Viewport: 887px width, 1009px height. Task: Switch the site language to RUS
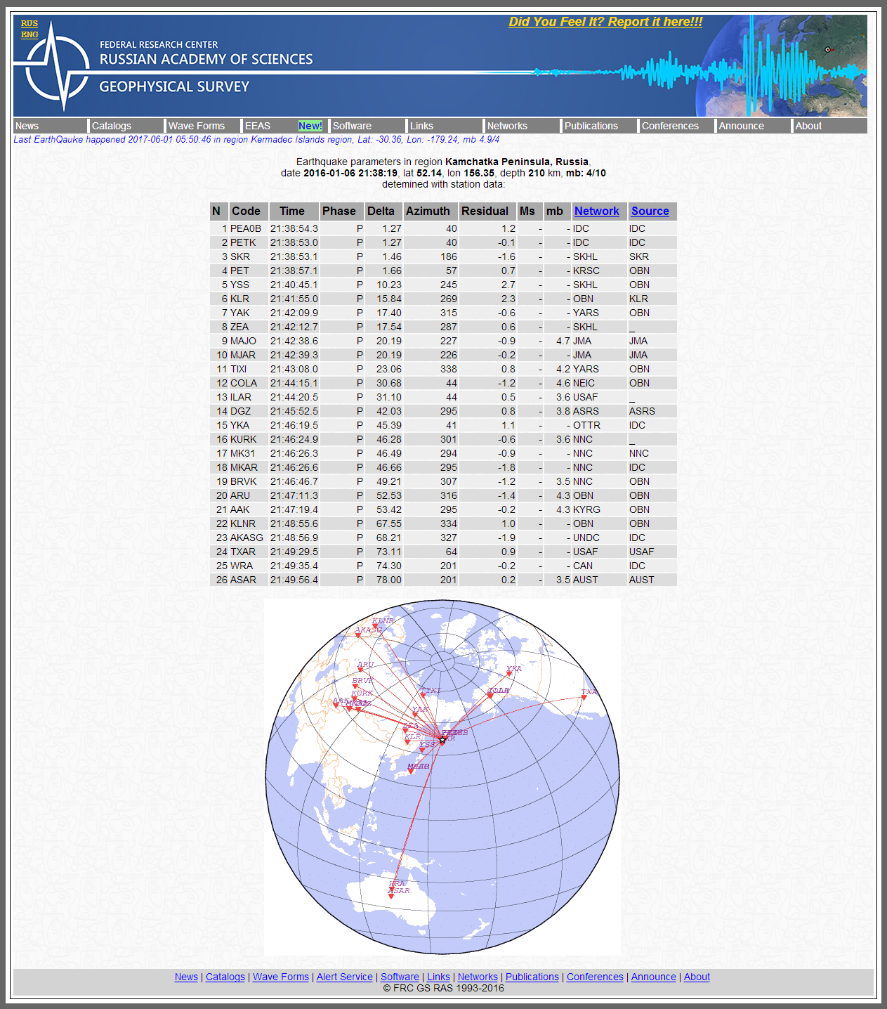pyautogui.click(x=29, y=23)
